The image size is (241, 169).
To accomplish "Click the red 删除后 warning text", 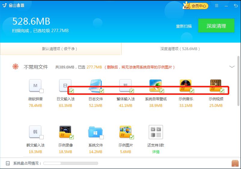I will [140, 67].
